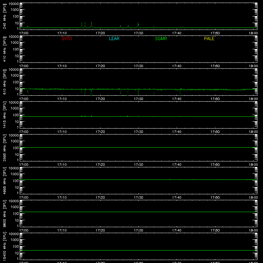The image size is (263, 263).
Task: Click 18:00 tick label under 4995 MHz plot
Action: point(253,198)
